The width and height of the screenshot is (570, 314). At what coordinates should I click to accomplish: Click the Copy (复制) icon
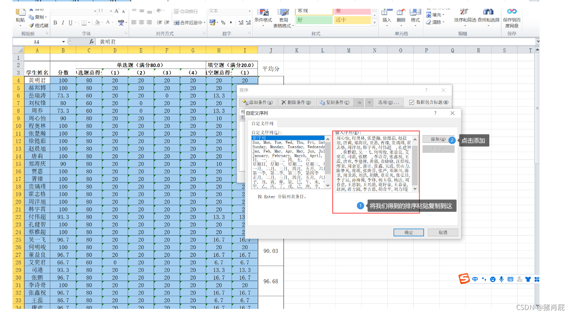[x=32, y=17]
